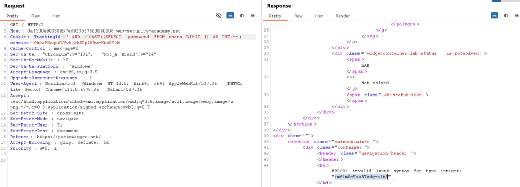
Task: Switch to Raw tab in Request panel
Action: coord(36,16)
